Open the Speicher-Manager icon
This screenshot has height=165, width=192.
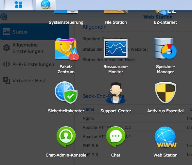[x=165, y=48]
